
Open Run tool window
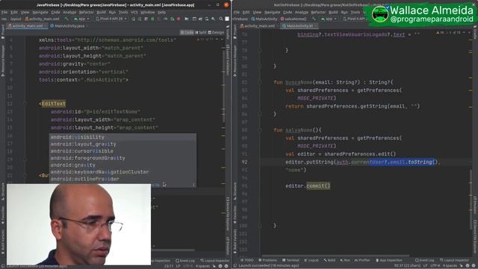pyautogui.click(x=345, y=260)
